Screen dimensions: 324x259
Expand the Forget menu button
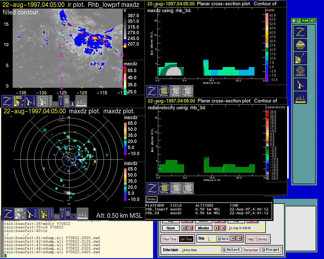[x=271, y=250]
